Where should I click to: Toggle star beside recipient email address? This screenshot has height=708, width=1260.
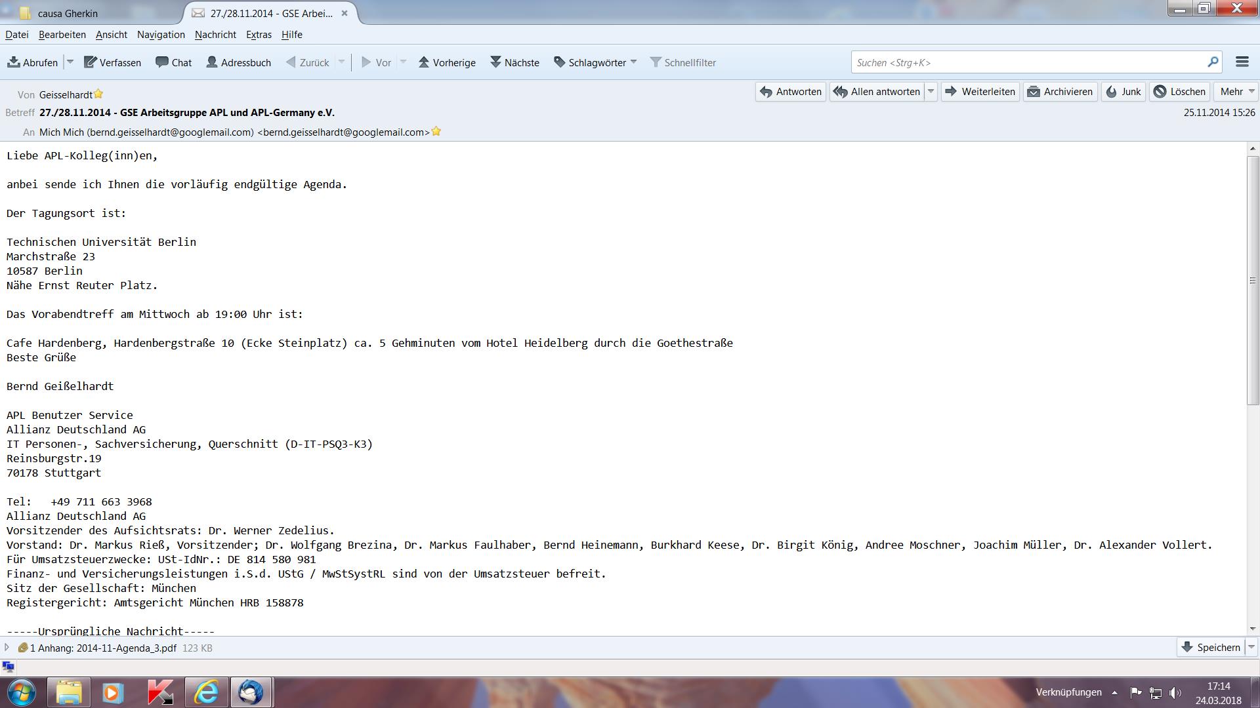[x=436, y=132]
